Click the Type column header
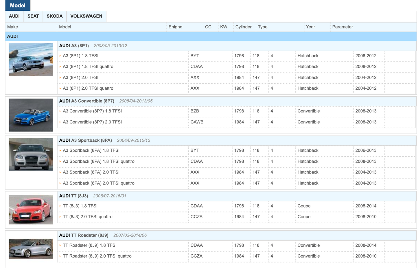This screenshot has height=270, width=418. point(263,27)
